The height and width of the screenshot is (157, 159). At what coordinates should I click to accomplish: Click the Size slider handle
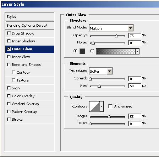point(99,86)
